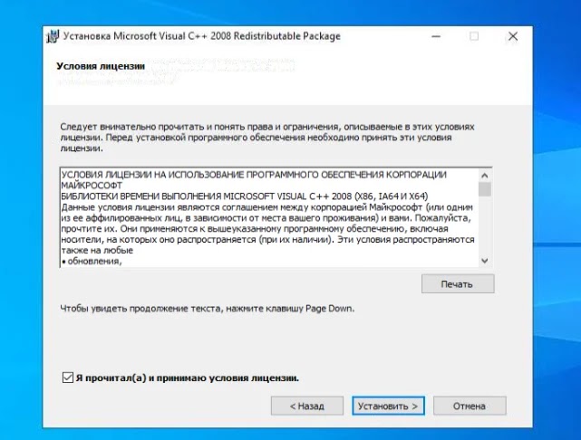Click the Page Down hint text
581x440 pixels.
[x=208, y=308]
